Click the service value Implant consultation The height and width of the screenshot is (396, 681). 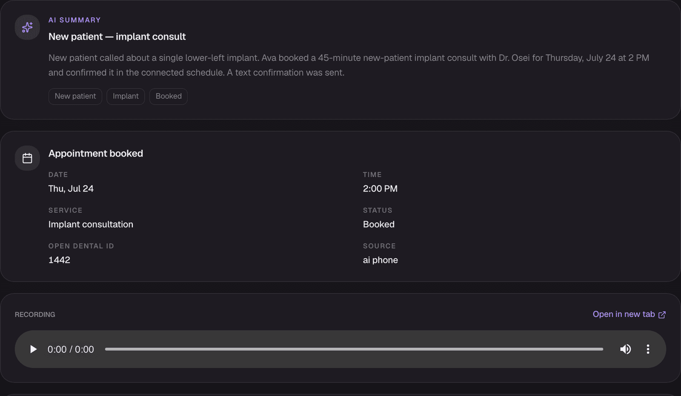coord(91,224)
